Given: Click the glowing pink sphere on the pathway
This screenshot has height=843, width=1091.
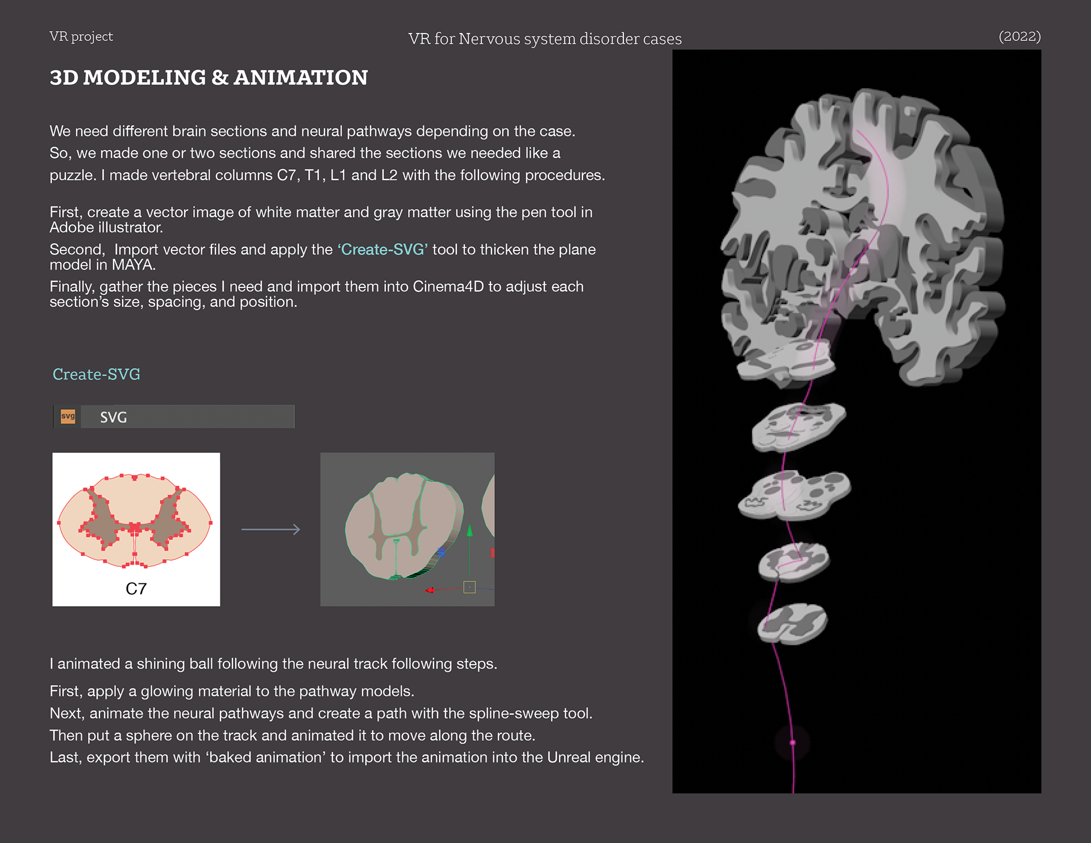Looking at the screenshot, I should (x=793, y=742).
